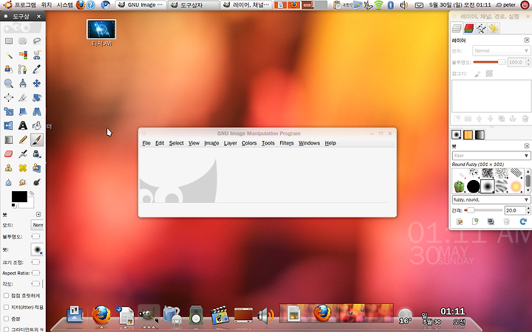Select the Heal tool
Image resolution: width=532 pixels, height=332 pixels.
tap(23, 168)
